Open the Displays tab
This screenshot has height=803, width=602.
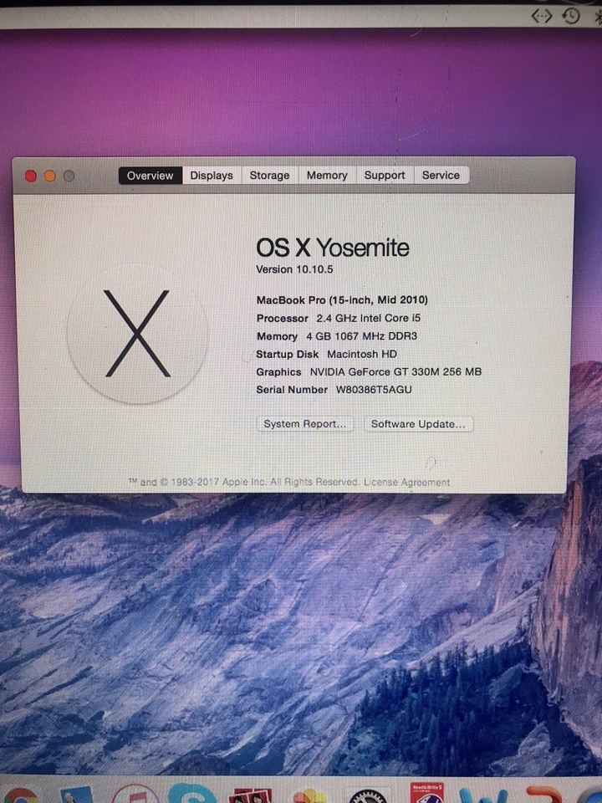point(212,176)
